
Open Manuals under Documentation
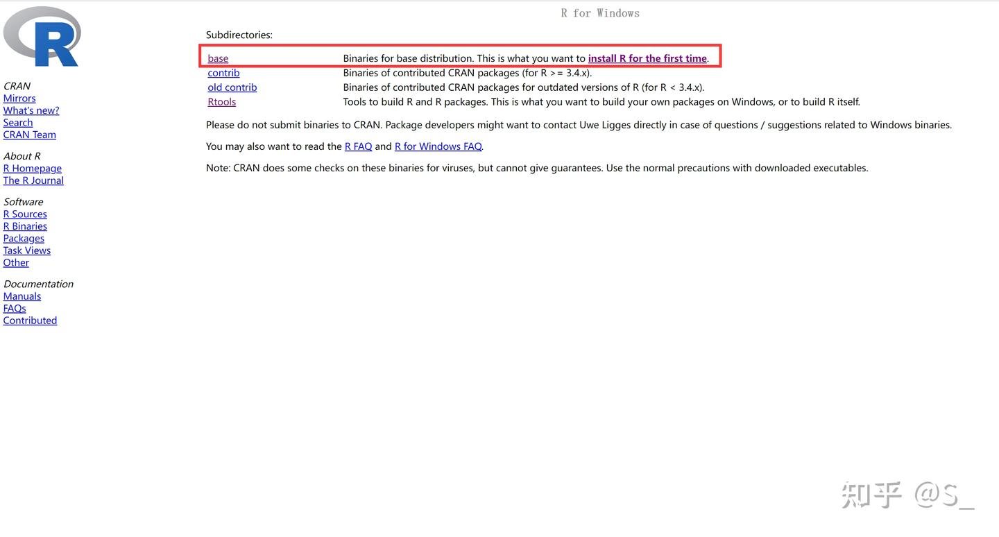(22, 296)
